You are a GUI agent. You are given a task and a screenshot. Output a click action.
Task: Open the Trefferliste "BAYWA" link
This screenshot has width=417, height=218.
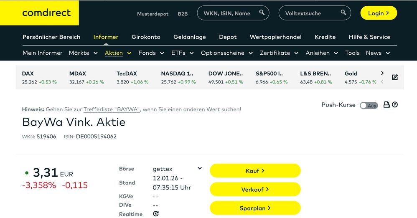click(112, 109)
